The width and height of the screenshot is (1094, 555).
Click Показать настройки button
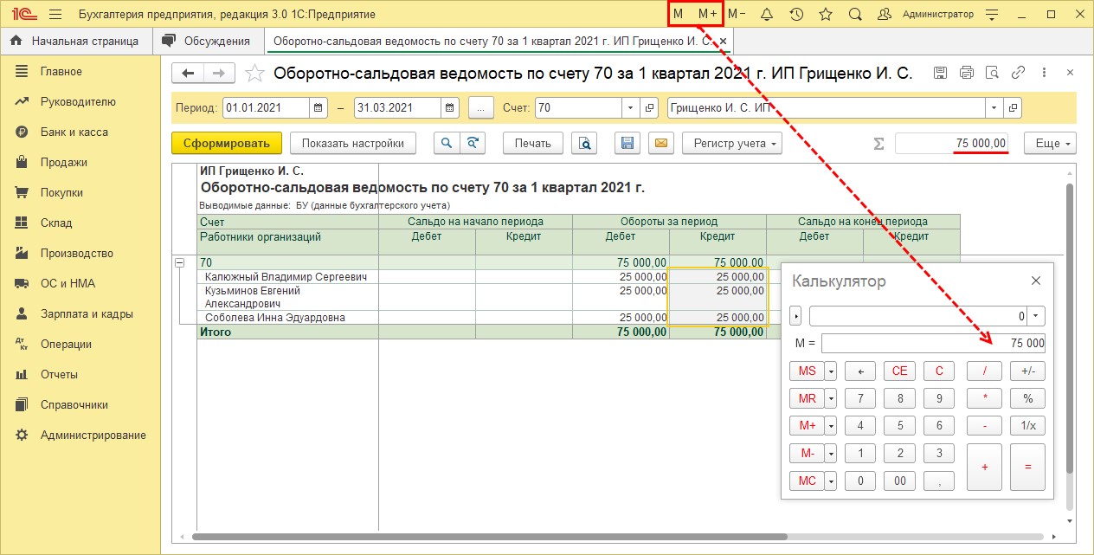click(352, 144)
